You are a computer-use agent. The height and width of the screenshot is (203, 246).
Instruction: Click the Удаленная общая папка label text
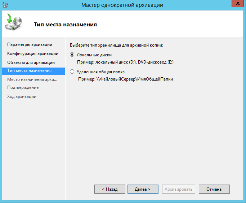point(100,72)
